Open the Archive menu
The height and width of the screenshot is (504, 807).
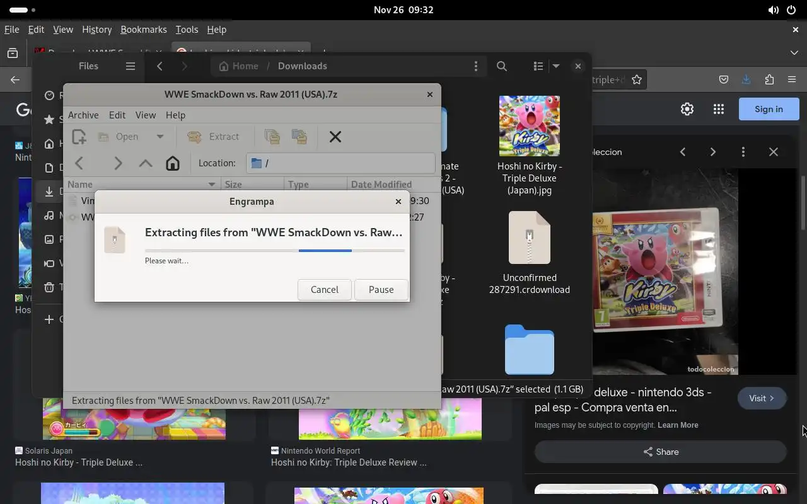[83, 115]
